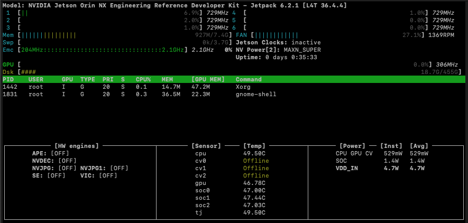Click the soc2 temperature 47.03C

(254, 205)
